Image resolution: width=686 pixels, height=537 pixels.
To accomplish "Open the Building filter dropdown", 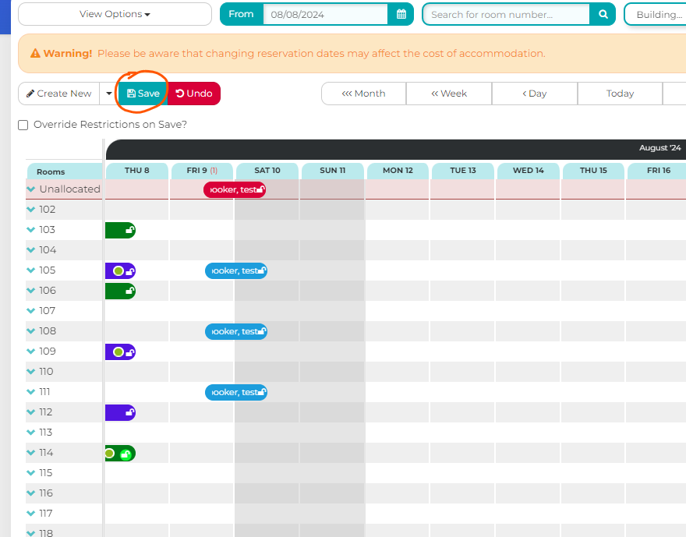I will click(x=655, y=15).
